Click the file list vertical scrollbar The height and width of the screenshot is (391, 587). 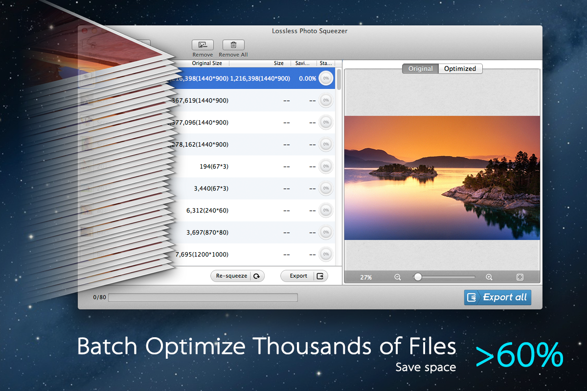point(339,79)
